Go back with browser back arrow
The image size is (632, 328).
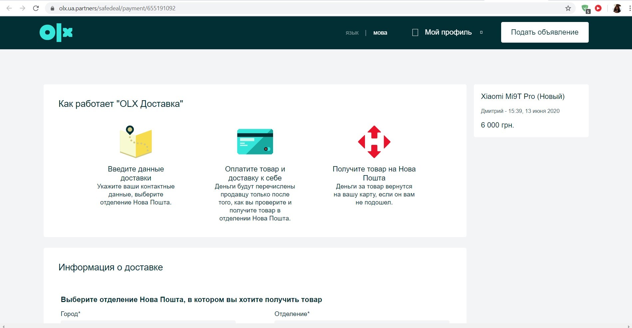point(9,8)
